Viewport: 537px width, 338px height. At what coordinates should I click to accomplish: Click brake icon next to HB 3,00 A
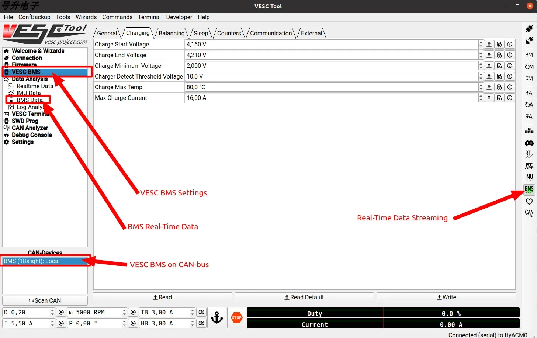pos(201,323)
